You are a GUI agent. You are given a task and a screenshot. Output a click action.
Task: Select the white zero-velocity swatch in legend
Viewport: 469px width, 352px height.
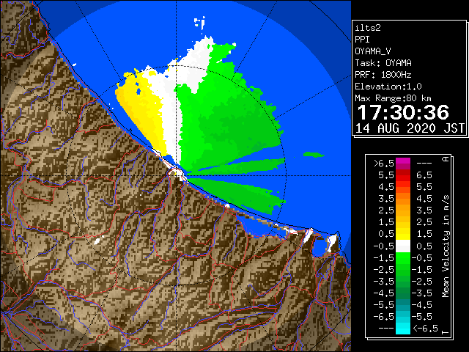click(x=403, y=246)
